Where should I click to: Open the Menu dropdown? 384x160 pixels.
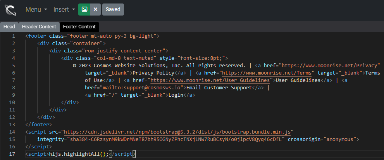(36, 10)
